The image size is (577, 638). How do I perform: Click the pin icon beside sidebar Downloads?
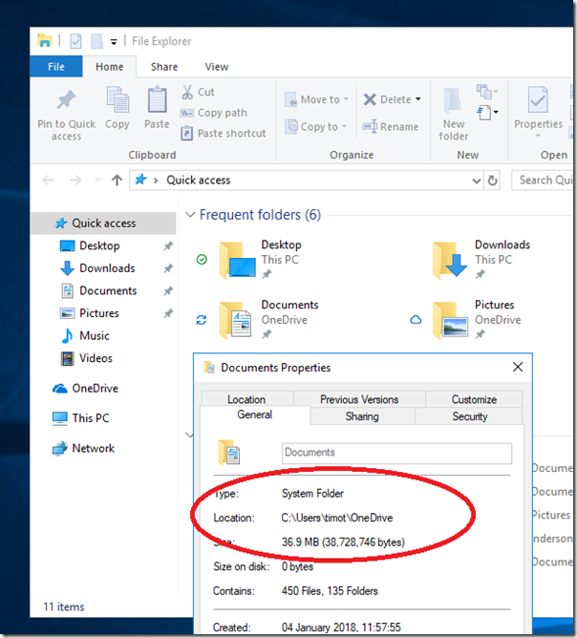click(x=168, y=268)
